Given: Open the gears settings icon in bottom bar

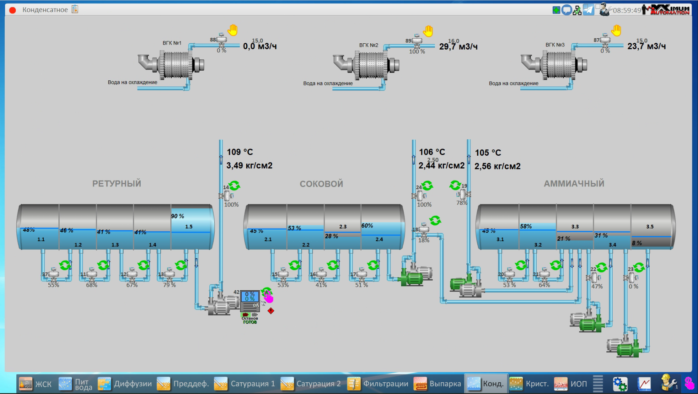Looking at the screenshot, I should click(x=620, y=384).
